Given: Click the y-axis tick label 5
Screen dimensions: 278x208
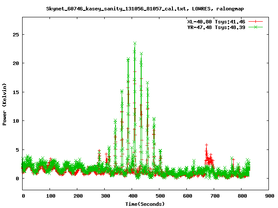Looking at the screenshot, I should tap(17, 150).
